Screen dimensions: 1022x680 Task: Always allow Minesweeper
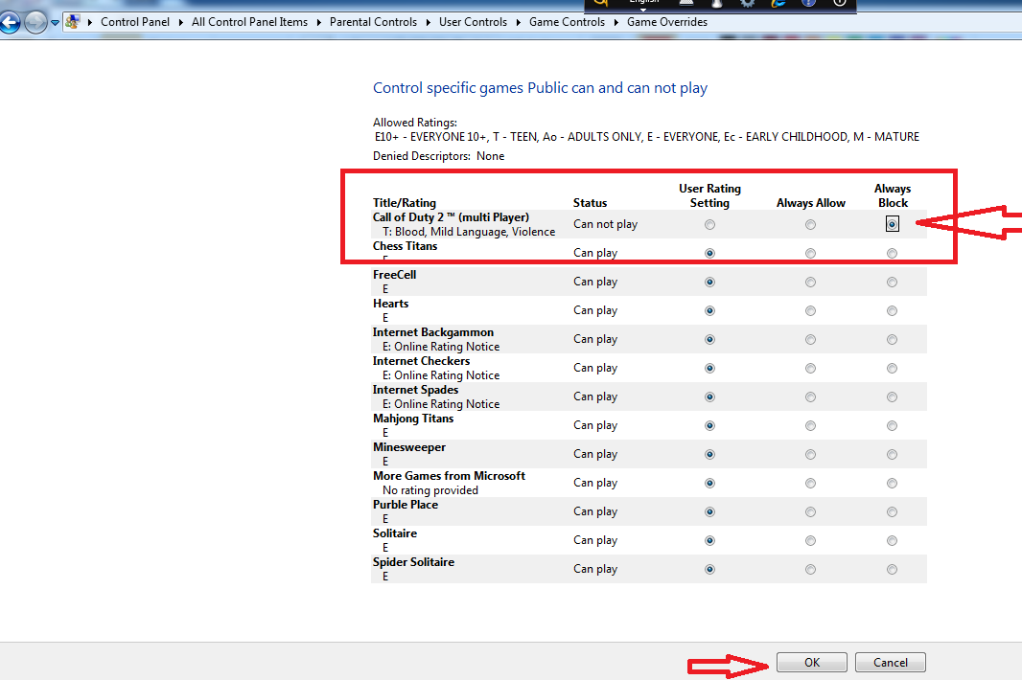tap(810, 454)
